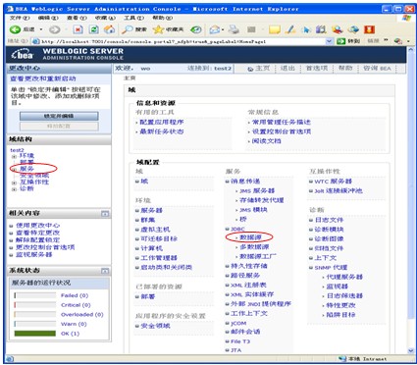The width and height of the screenshot is (417, 365).
Task: Open the 配置应用程序 link
Action: [x=162, y=122]
